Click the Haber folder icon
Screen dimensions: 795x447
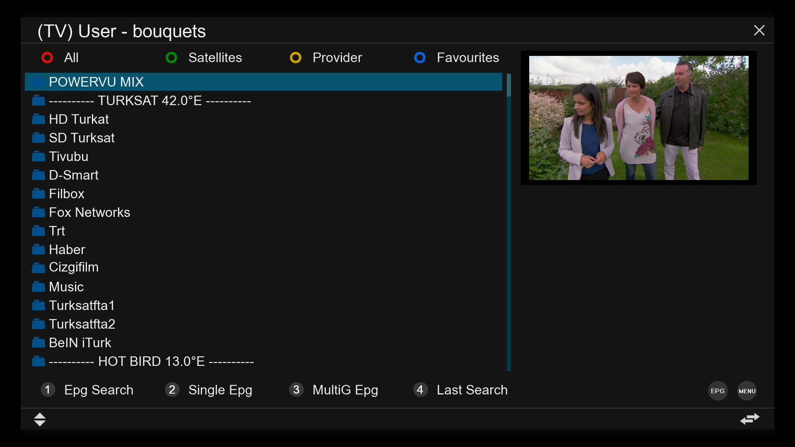click(x=39, y=250)
